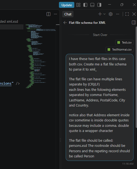Click the Update button
Viewport: 137px width, 169px height.
pos(66,5)
